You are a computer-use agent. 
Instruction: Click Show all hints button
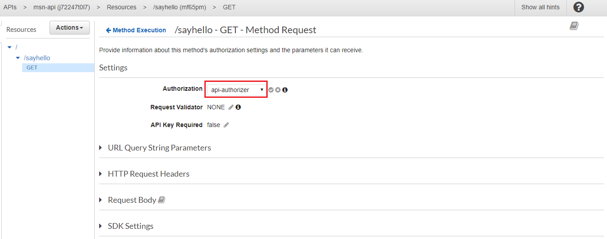point(540,7)
